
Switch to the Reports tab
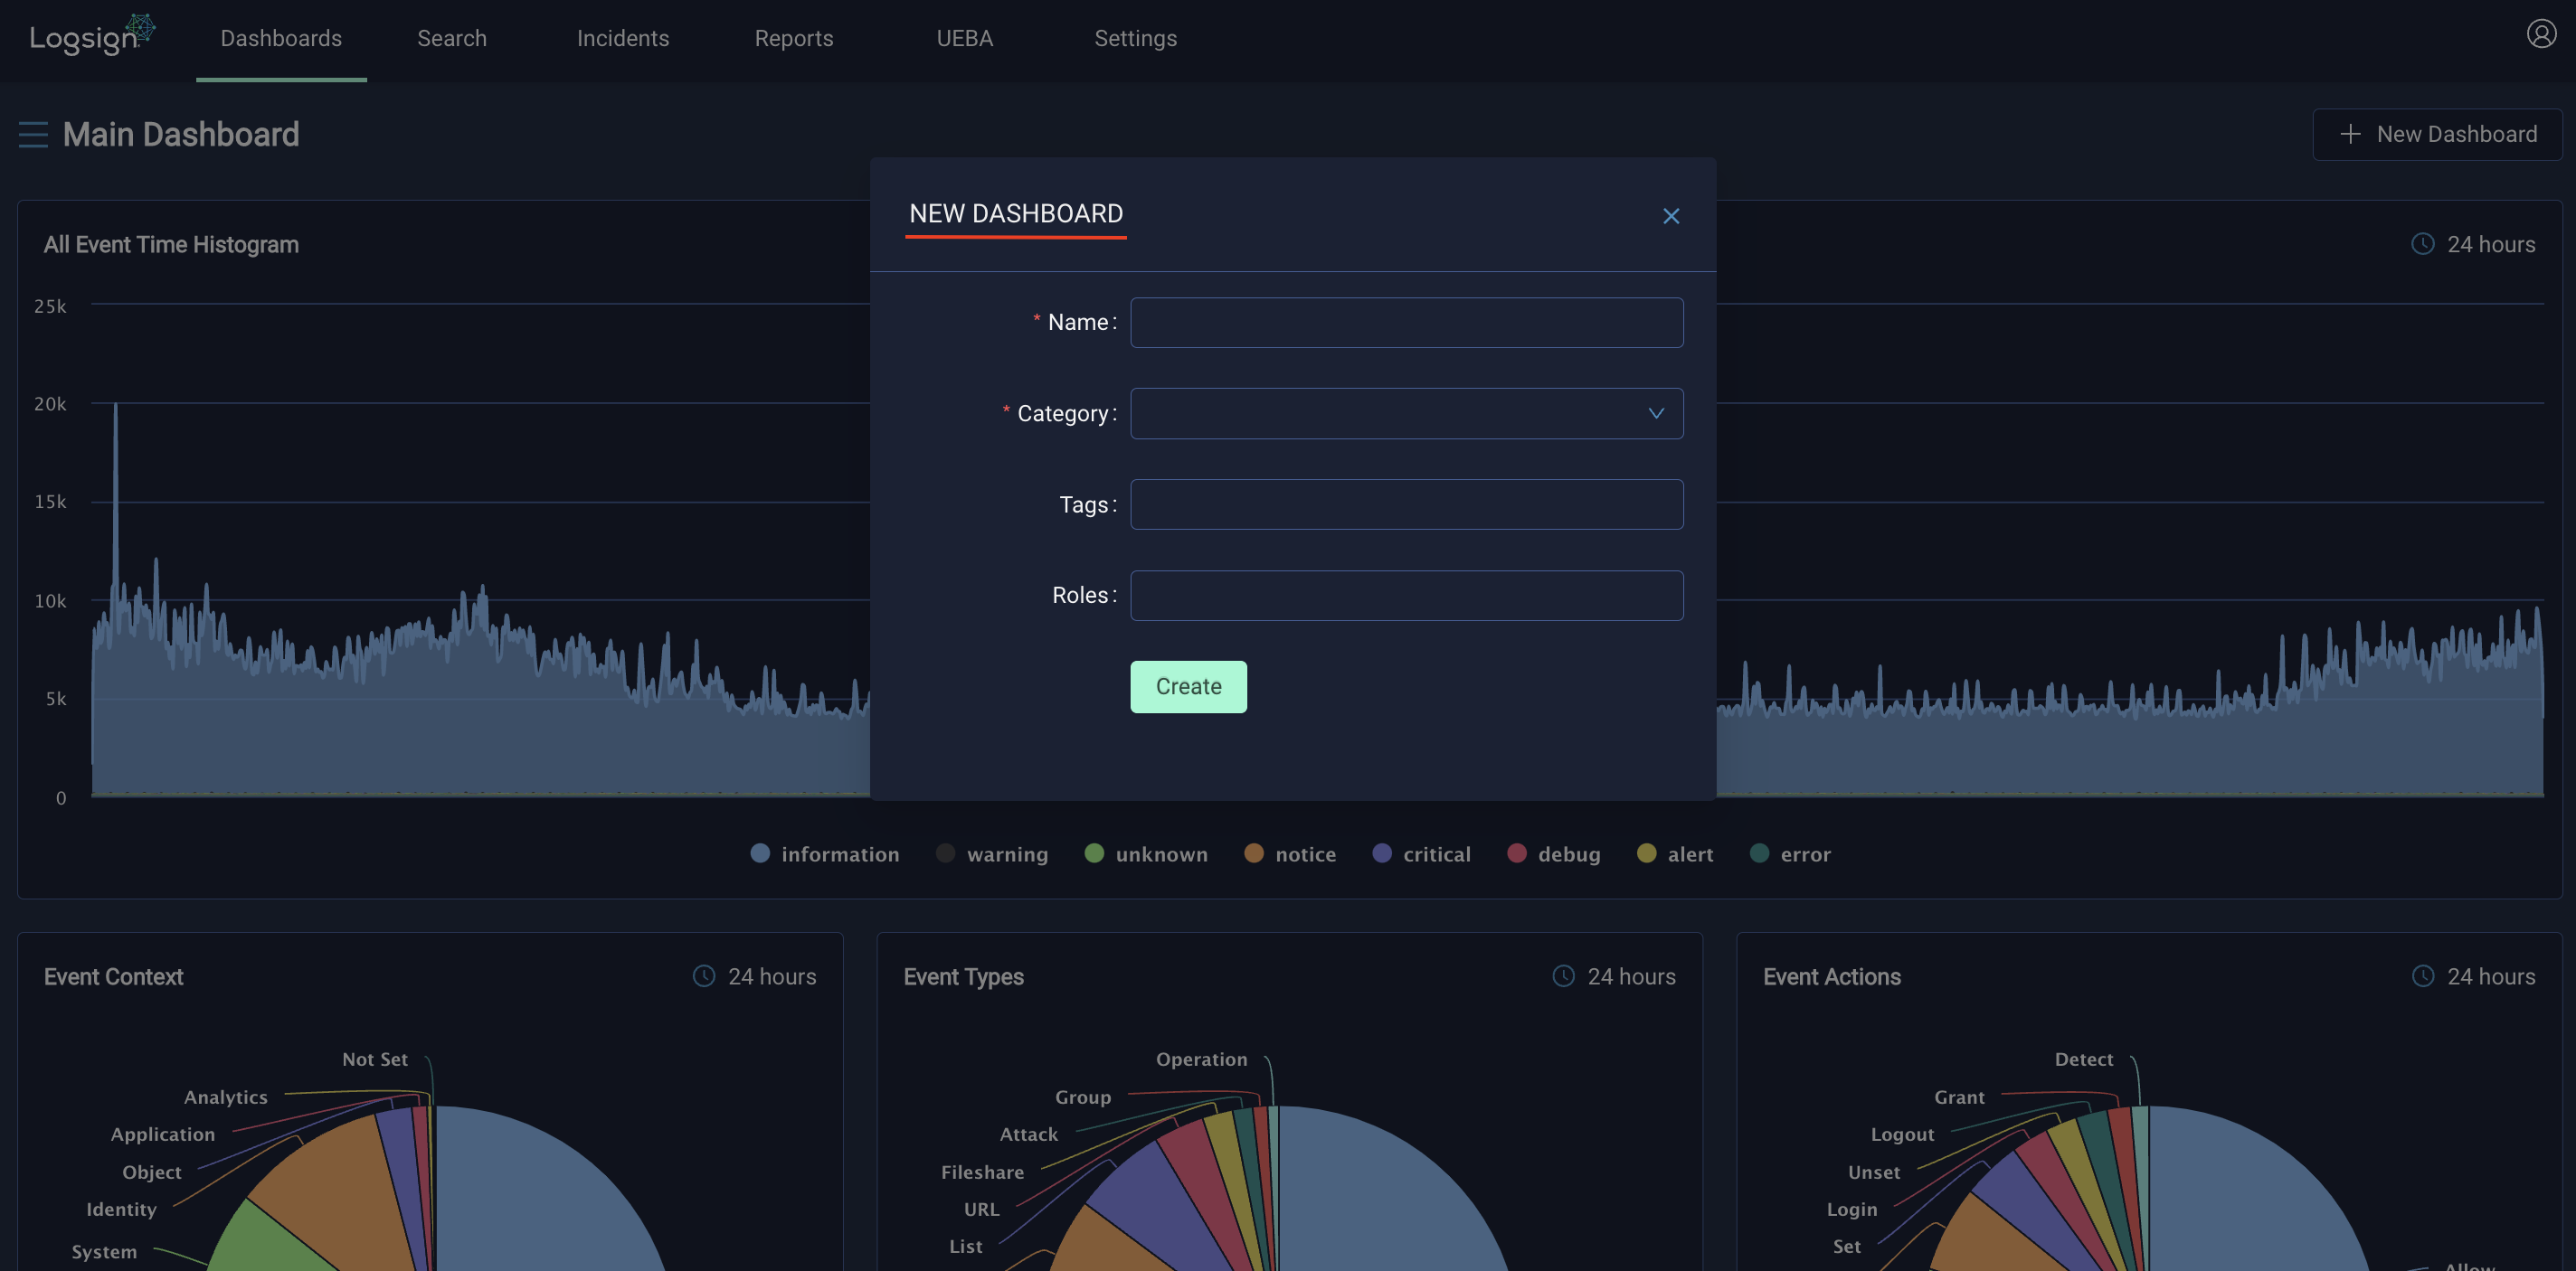(x=794, y=38)
